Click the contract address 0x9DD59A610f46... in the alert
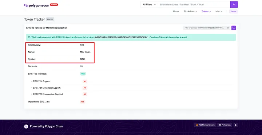The image size is (262, 135). coord(121,37)
